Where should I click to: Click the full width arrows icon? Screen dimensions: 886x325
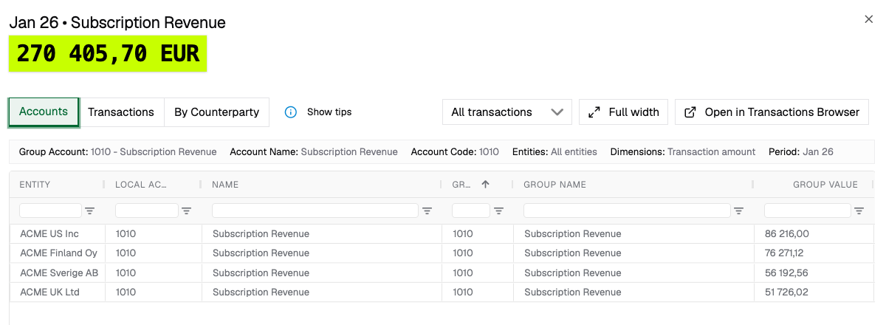coord(594,112)
